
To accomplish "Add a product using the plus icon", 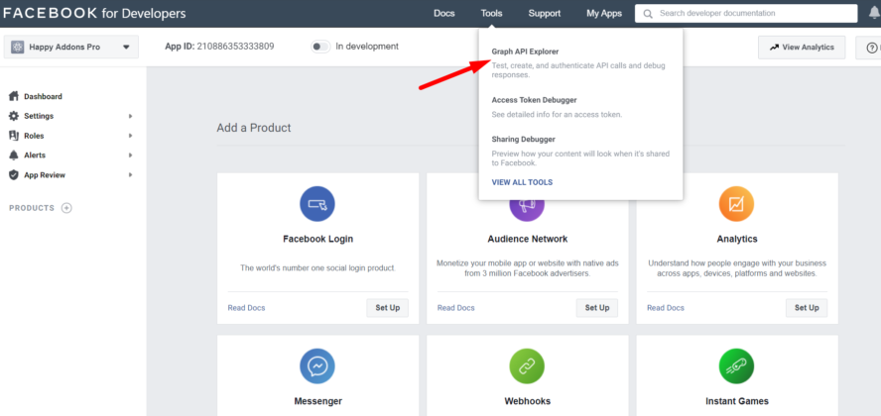I will [x=66, y=208].
